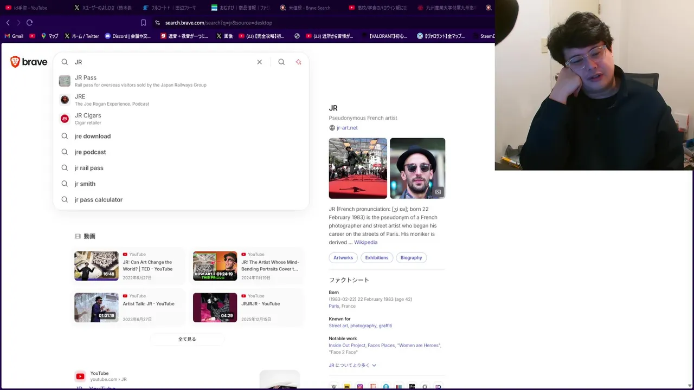Click the 全て見る button under videos

pyautogui.click(x=187, y=339)
